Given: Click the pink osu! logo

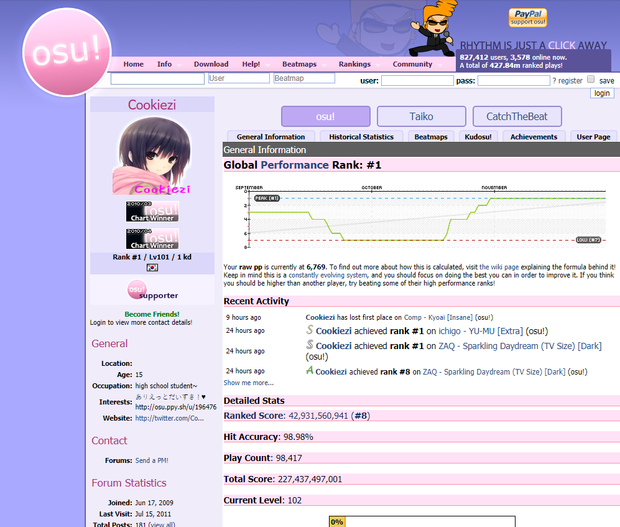Looking at the screenshot, I should point(67,52).
